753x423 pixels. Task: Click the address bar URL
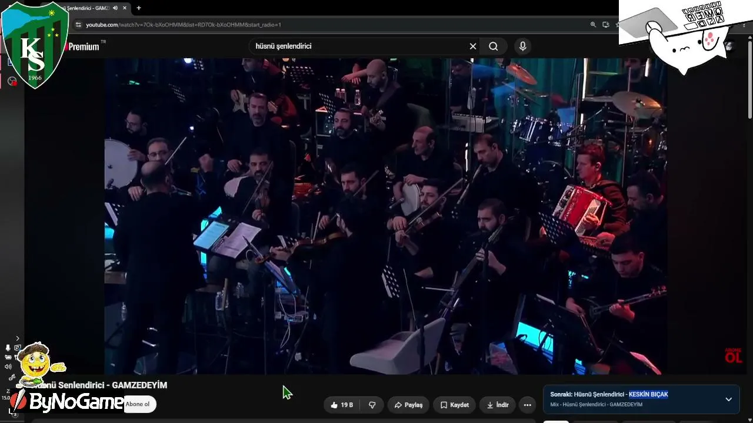pyautogui.click(x=184, y=25)
